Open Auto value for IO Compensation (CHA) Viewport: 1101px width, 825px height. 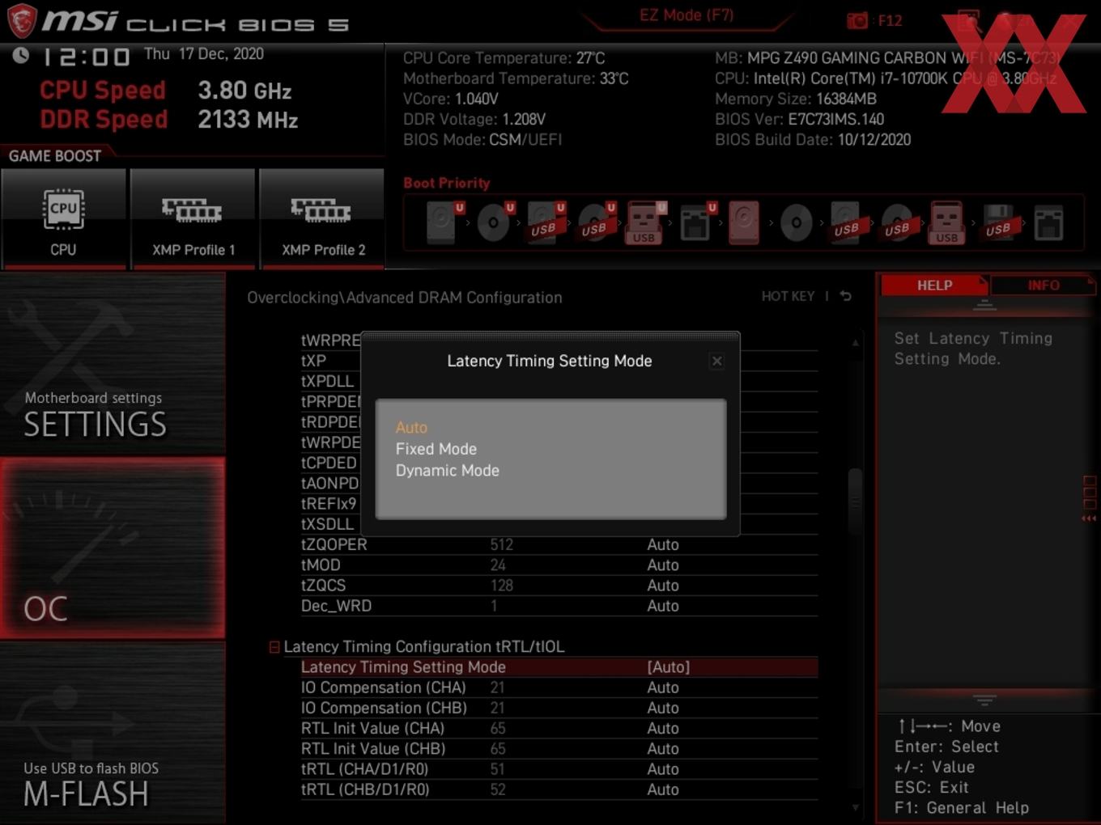pos(663,687)
